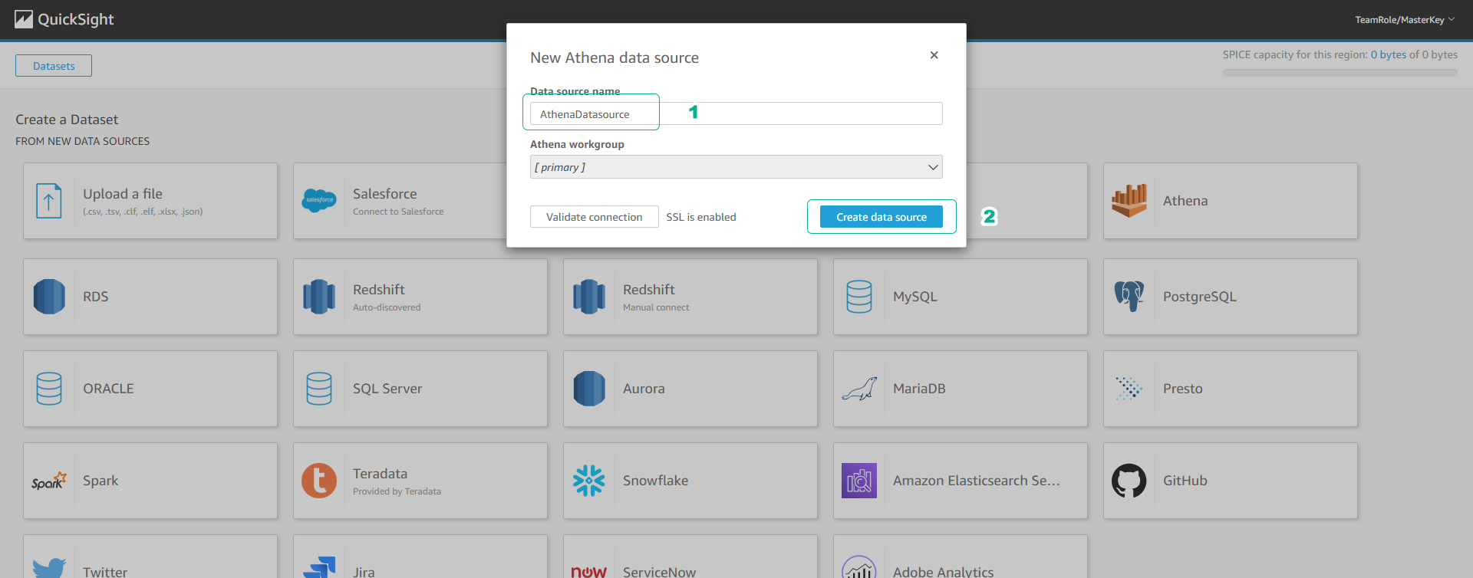Click the 'Connect to Salesforce' subtitle
Screen dimensions: 1473x578
pos(398,212)
